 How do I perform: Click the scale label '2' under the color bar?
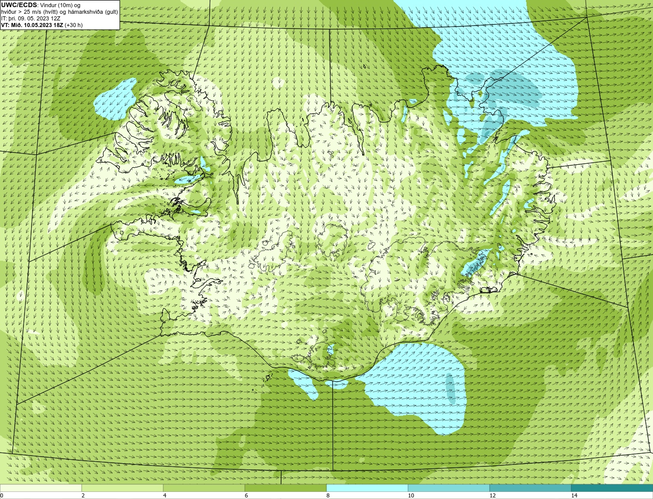click(83, 495)
